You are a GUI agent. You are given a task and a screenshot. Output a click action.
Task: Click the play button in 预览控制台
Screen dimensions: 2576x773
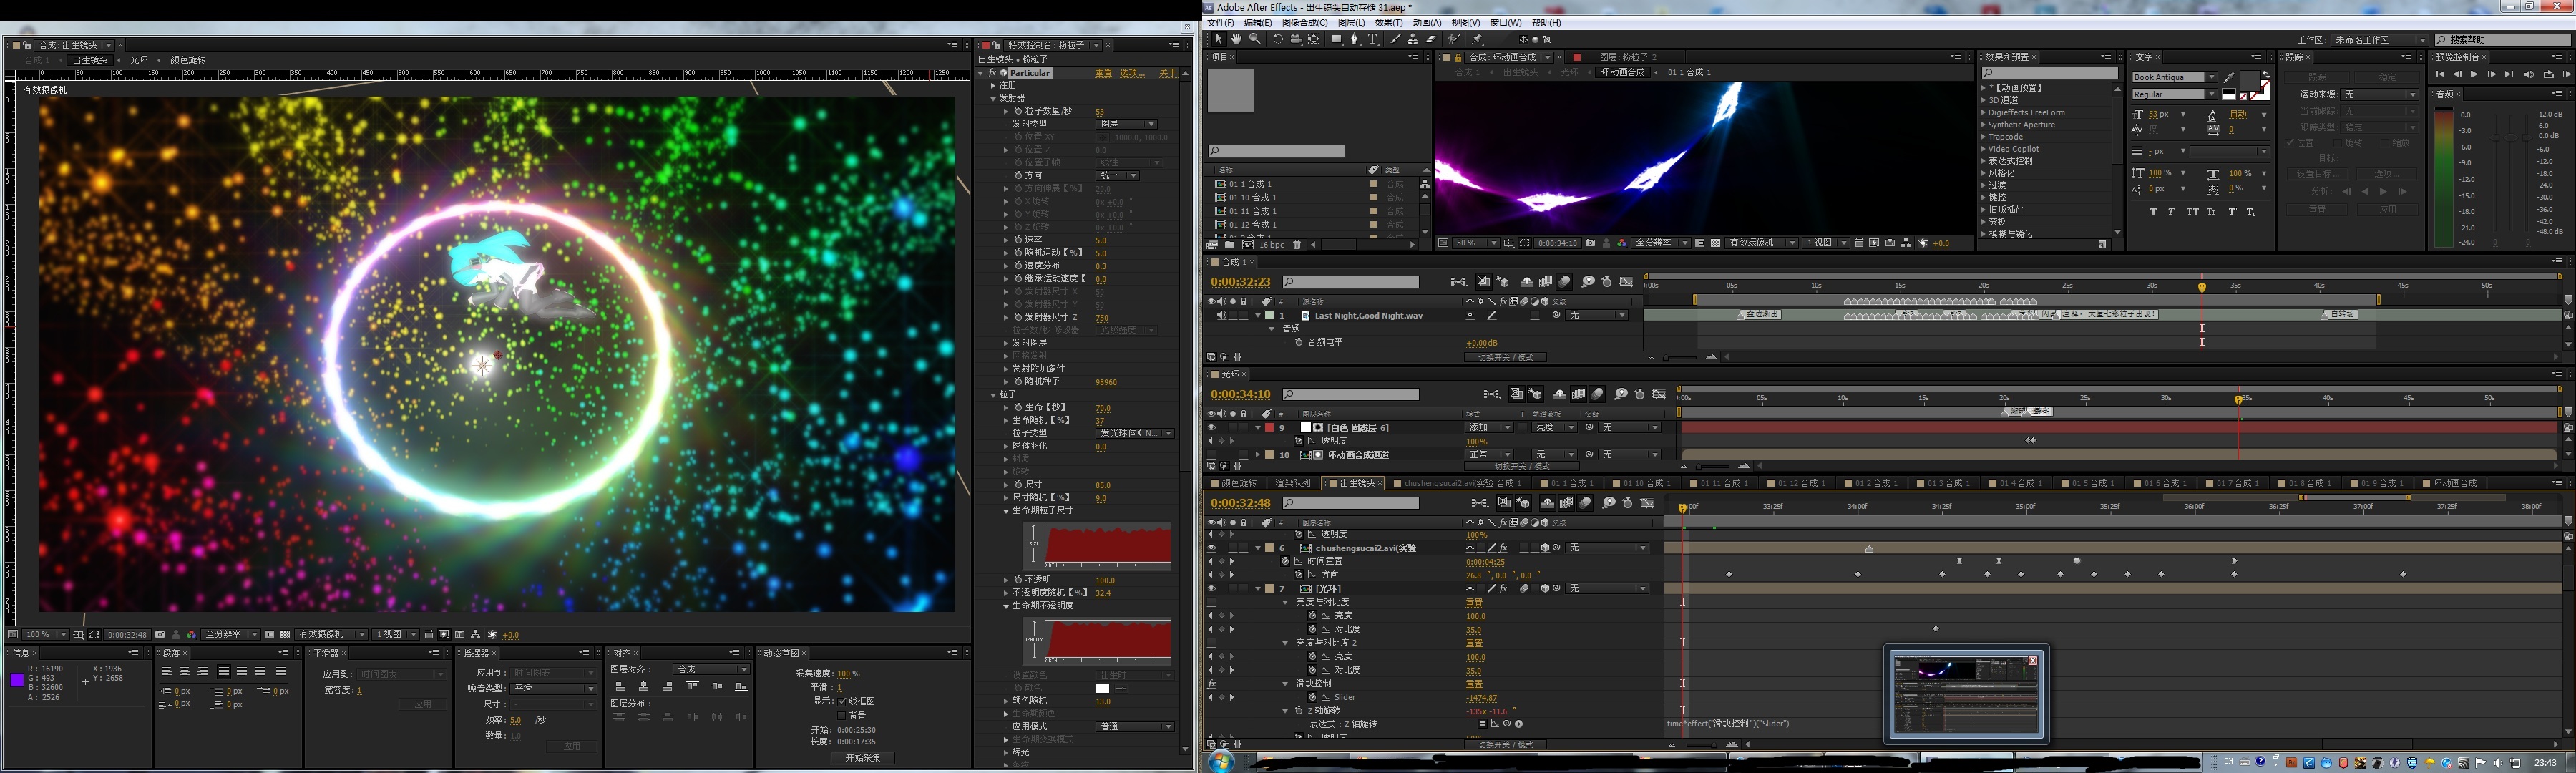click(2474, 74)
